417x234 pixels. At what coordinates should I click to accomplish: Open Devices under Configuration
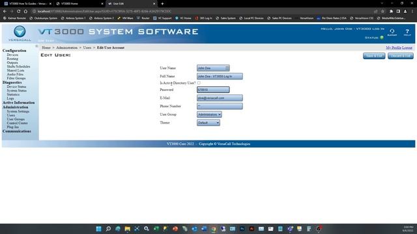click(x=12, y=55)
